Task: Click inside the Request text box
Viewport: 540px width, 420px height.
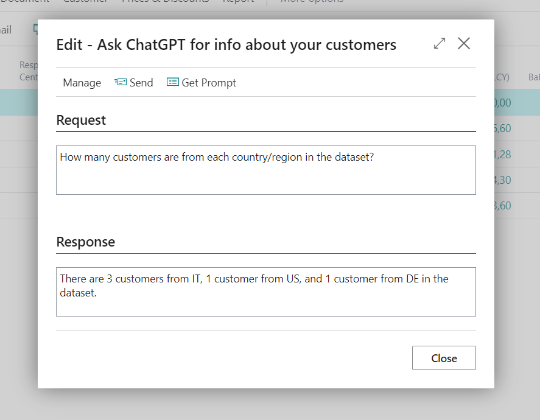Action: point(266,170)
